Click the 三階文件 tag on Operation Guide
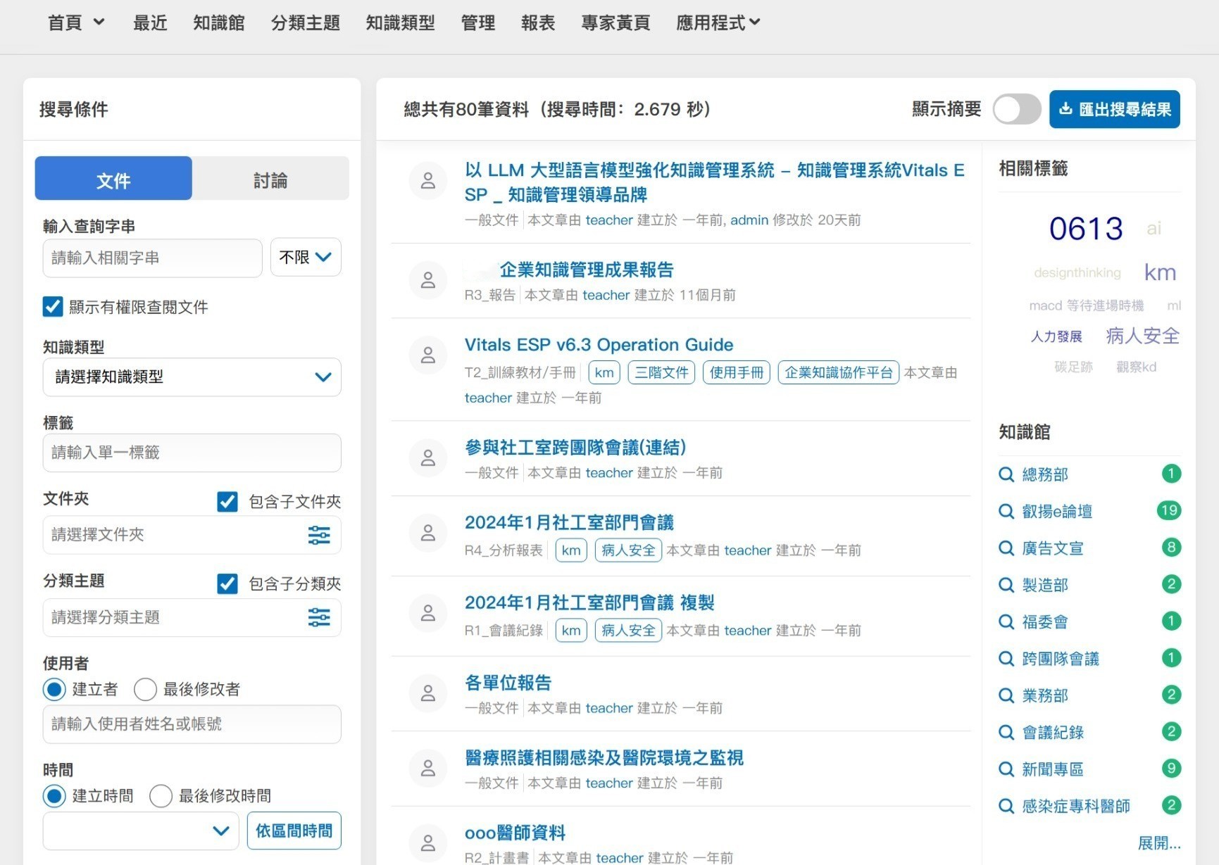The image size is (1219, 865). [x=661, y=372]
